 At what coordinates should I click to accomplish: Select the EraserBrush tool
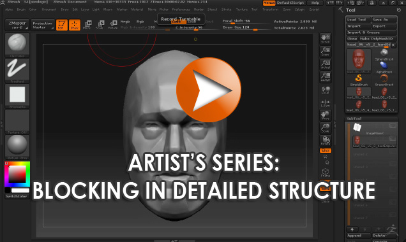pos(384,80)
